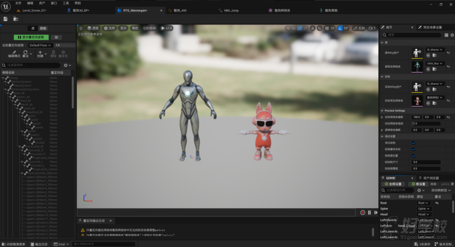Switch to the Level_Scene_01 tab
This screenshot has width=455, height=247.
pos(33,10)
